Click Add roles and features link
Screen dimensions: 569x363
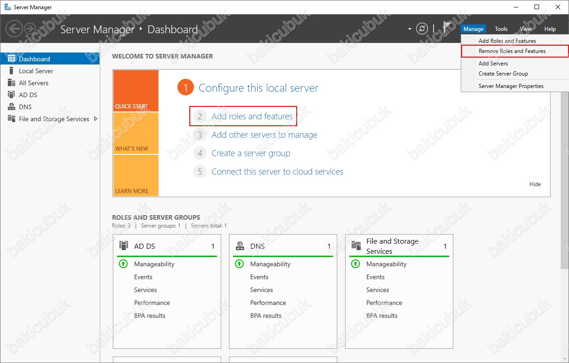tap(252, 117)
